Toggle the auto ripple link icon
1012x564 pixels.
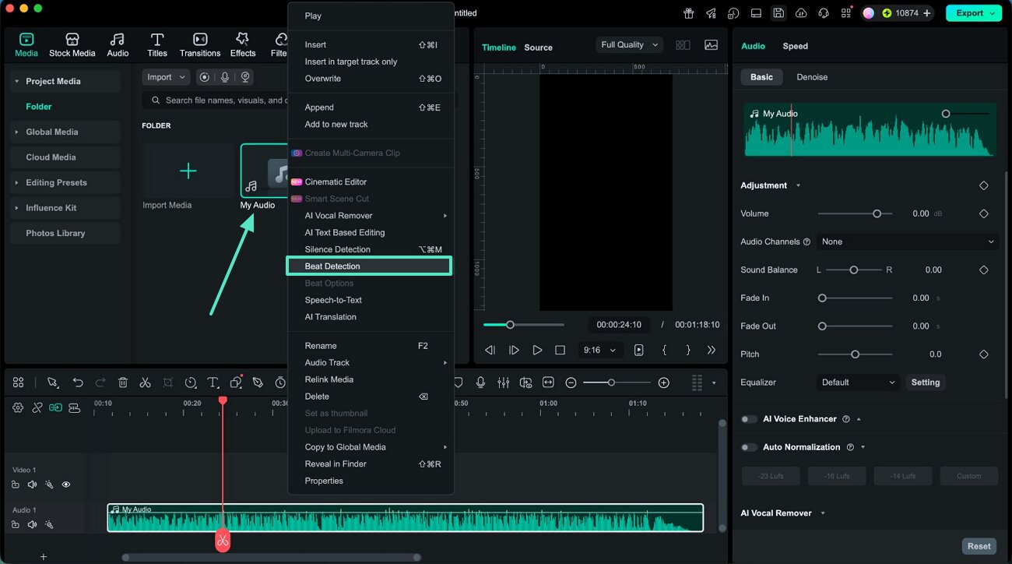[55, 407]
